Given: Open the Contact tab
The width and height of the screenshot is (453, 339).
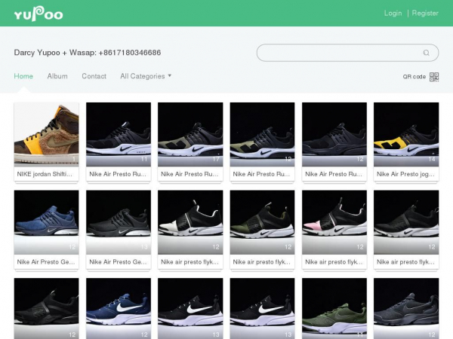Looking at the screenshot, I should tap(94, 76).
